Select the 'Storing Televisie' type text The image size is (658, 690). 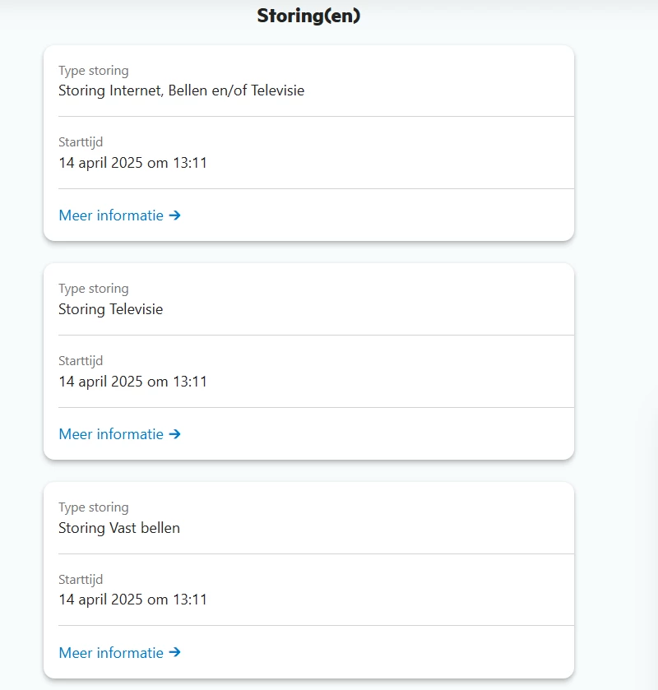click(110, 309)
